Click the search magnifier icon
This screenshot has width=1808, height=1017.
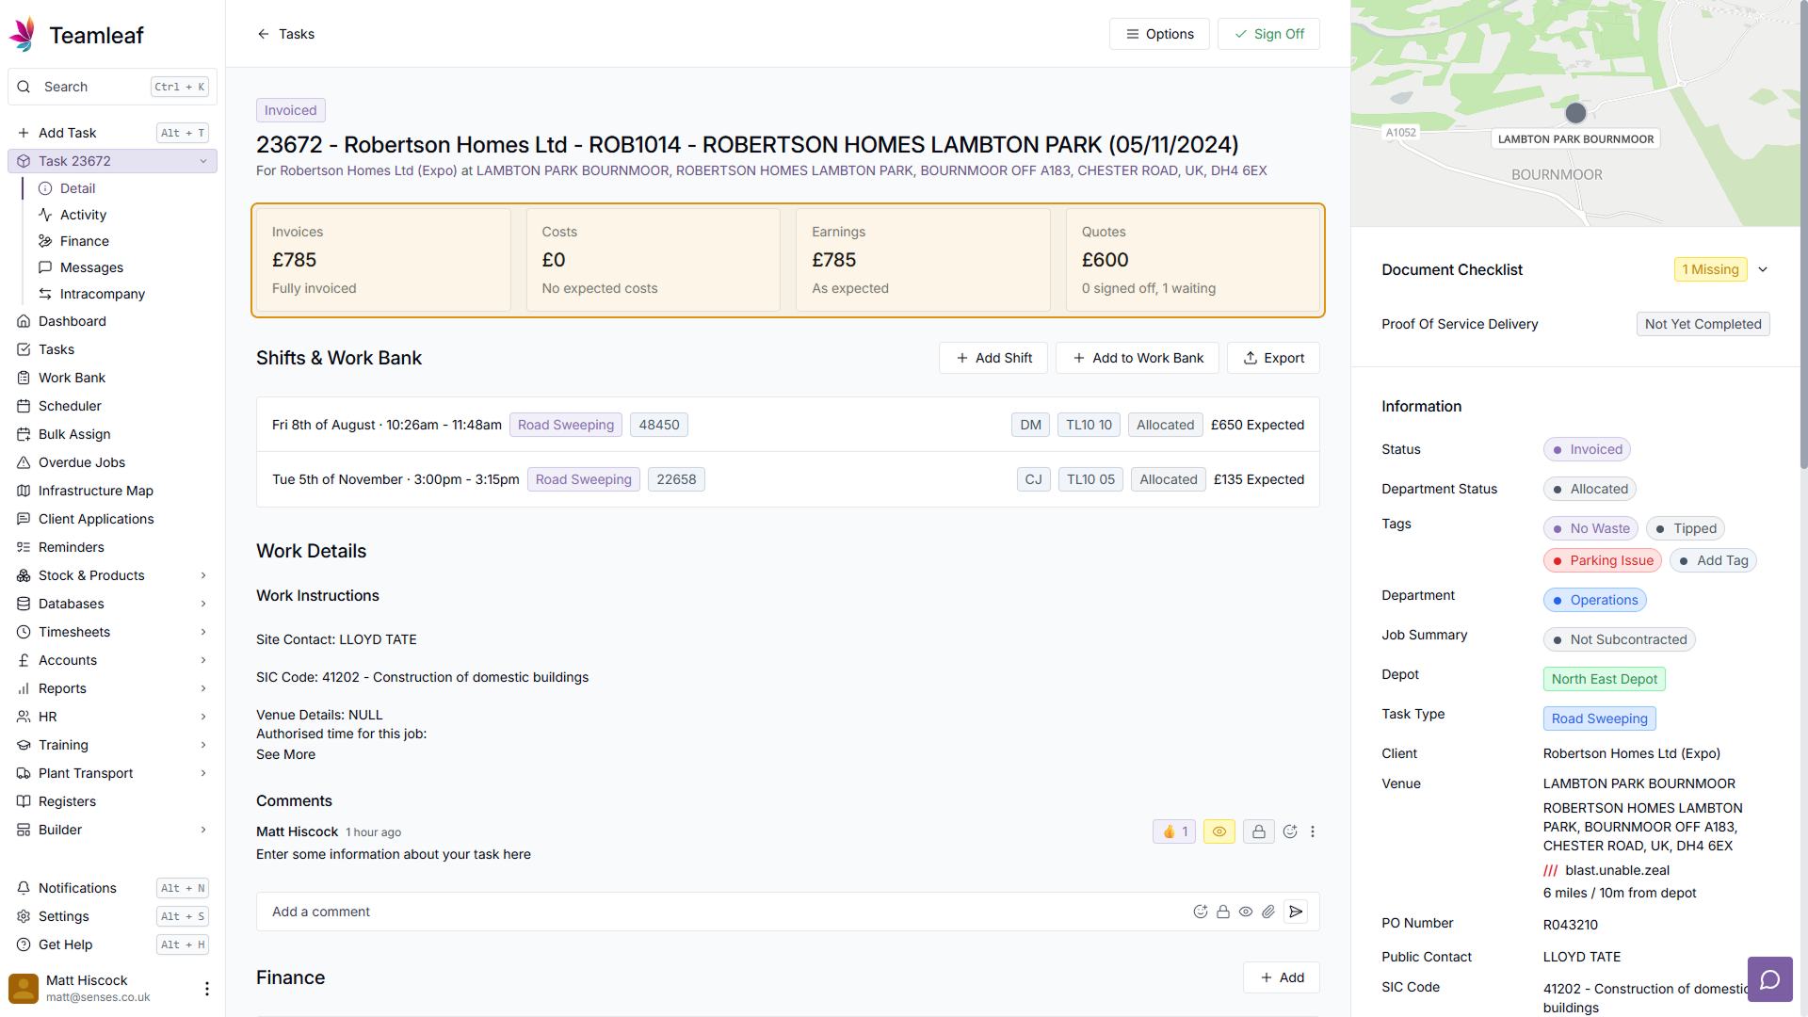(x=24, y=87)
